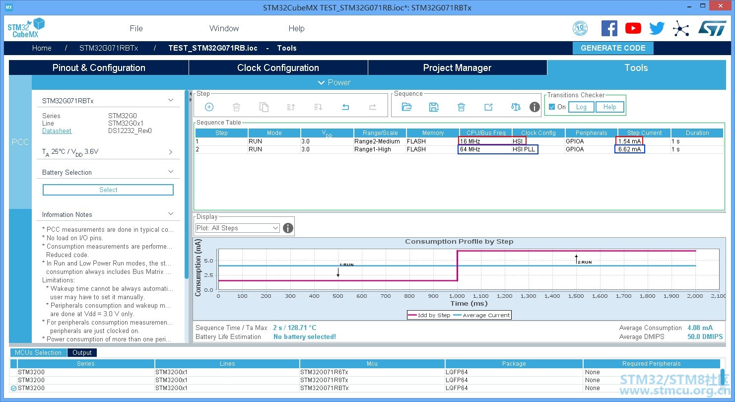
Task: Click the battery Select button
Action: [108, 190]
